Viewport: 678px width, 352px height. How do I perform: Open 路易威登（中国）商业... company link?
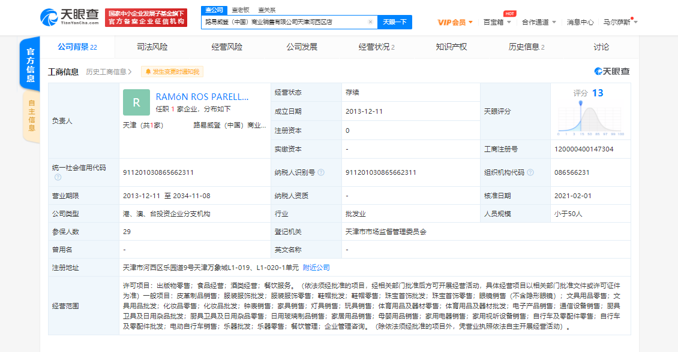pos(230,125)
